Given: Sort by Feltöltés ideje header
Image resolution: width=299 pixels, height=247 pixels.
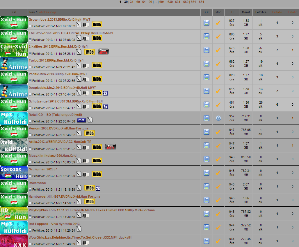Looking at the screenshot, I should [47, 12].
